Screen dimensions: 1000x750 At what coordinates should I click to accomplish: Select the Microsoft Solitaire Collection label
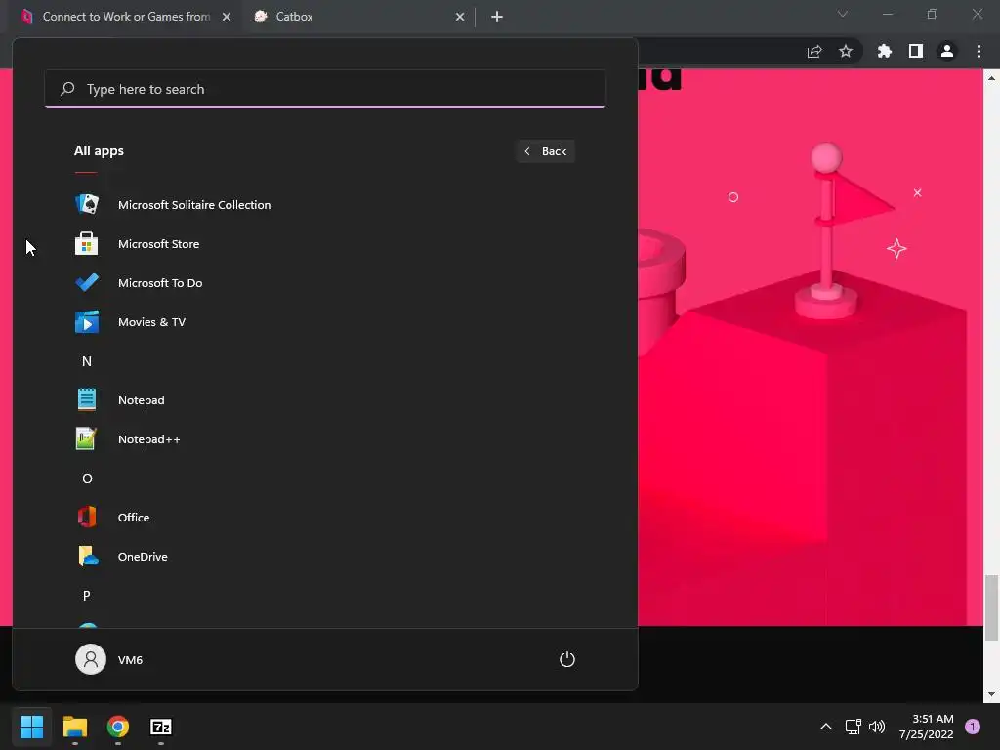click(x=194, y=205)
